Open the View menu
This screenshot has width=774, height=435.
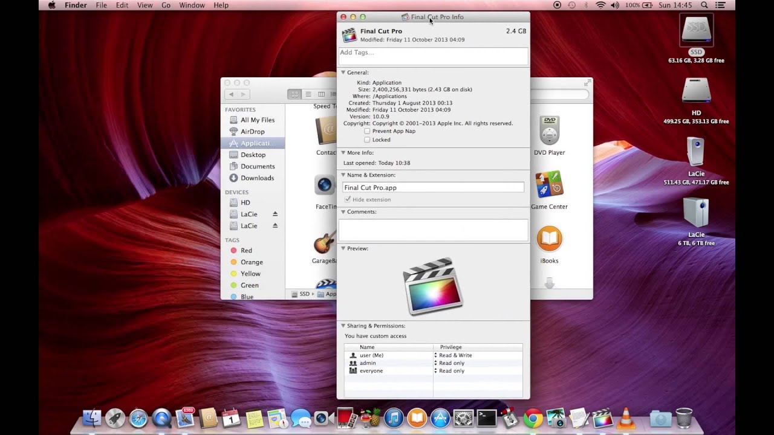tap(145, 5)
